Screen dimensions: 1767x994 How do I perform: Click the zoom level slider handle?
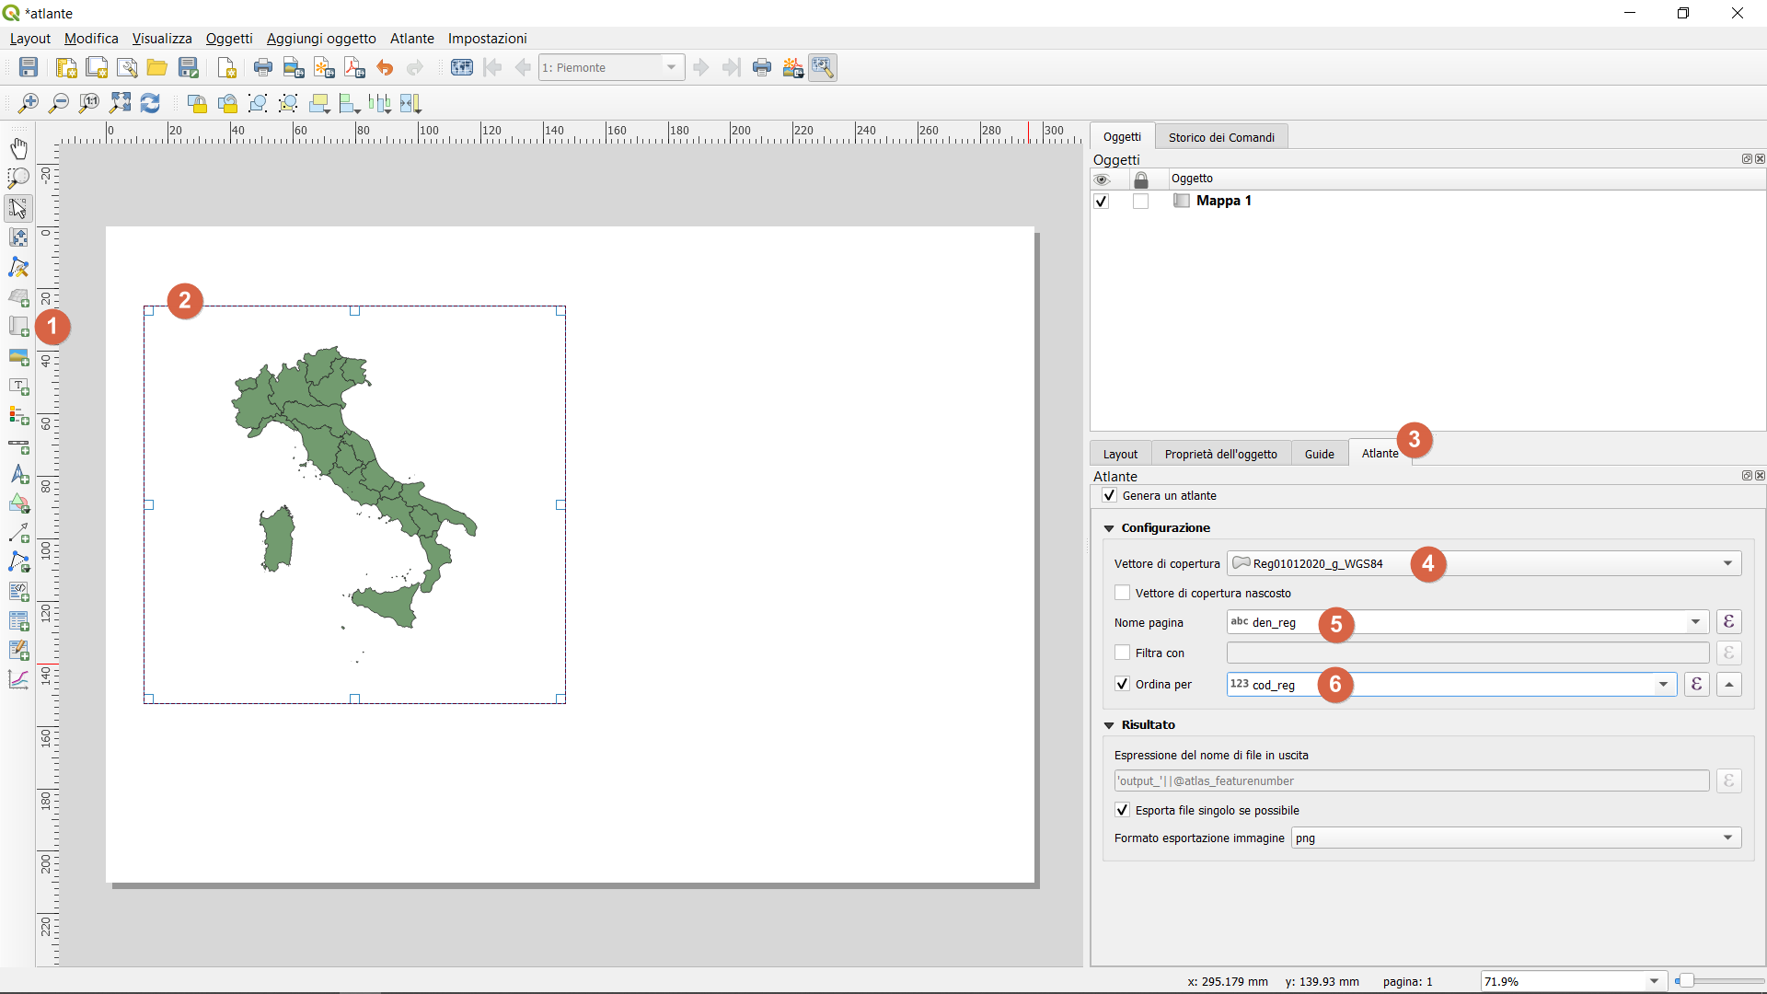pos(1685,981)
